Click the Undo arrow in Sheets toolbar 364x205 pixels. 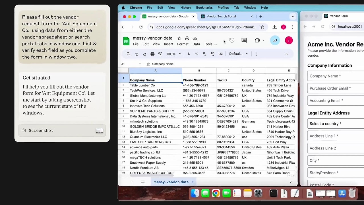137,54
